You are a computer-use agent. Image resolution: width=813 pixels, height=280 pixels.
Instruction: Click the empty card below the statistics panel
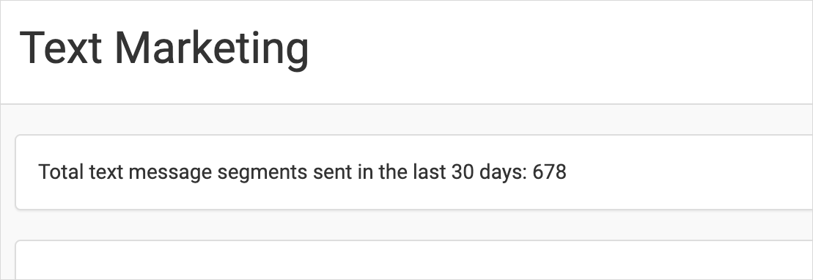click(x=414, y=260)
